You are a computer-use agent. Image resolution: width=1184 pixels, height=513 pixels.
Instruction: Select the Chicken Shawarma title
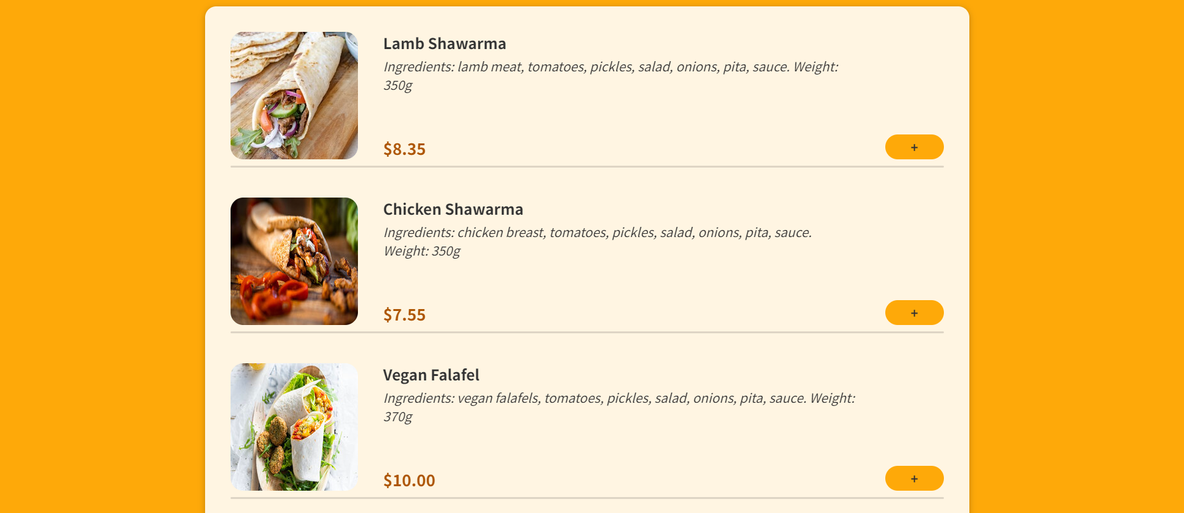pyautogui.click(x=453, y=209)
